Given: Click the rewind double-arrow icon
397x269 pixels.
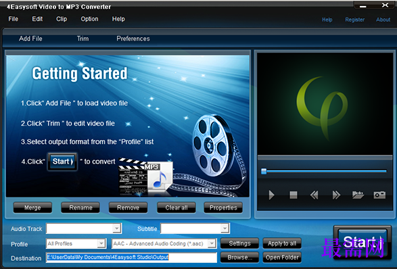Looking at the screenshot, I should click(314, 195).
